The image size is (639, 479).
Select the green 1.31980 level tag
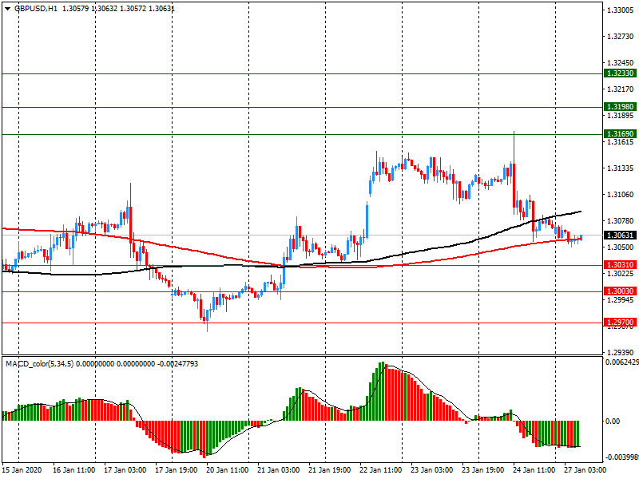(x=620, y=106)
